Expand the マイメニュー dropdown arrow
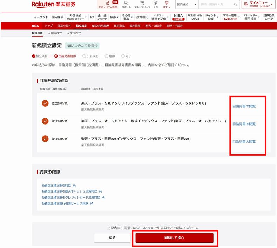 272,4
